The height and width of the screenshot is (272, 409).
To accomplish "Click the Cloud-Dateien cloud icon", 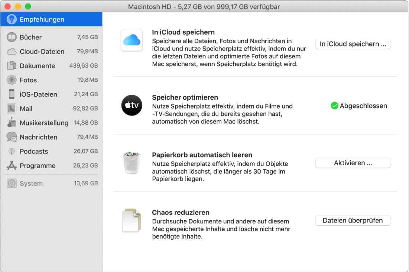I will click(x=12, y=51).
